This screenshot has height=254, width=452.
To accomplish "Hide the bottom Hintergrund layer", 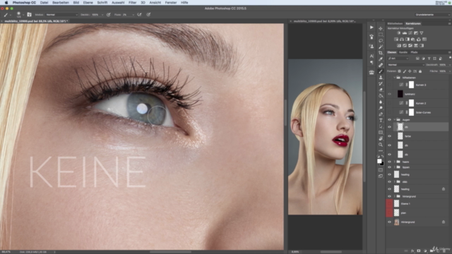I will pos(389,222).
